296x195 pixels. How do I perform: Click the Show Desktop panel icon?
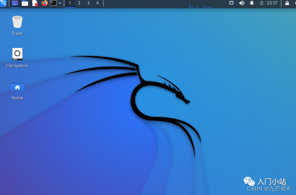tap(15, 3)
